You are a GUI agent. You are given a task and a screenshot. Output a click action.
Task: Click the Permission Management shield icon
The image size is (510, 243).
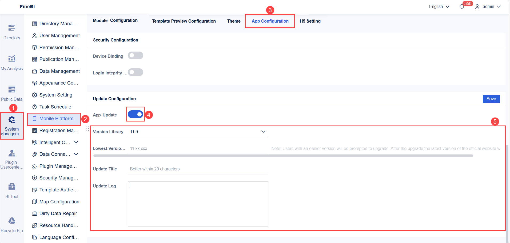coord(34,47)
